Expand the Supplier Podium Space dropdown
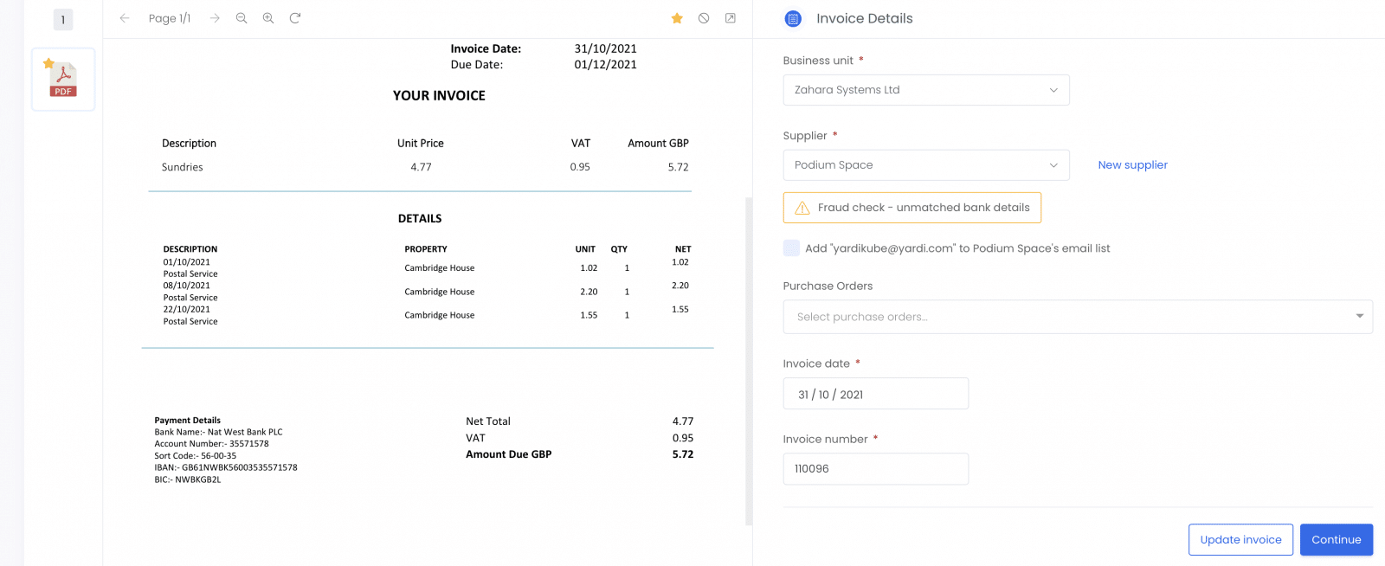The image size is (1385, 566). 926,165
